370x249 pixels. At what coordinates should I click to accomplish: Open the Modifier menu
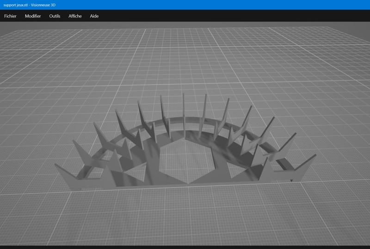(x=33, y=16)
